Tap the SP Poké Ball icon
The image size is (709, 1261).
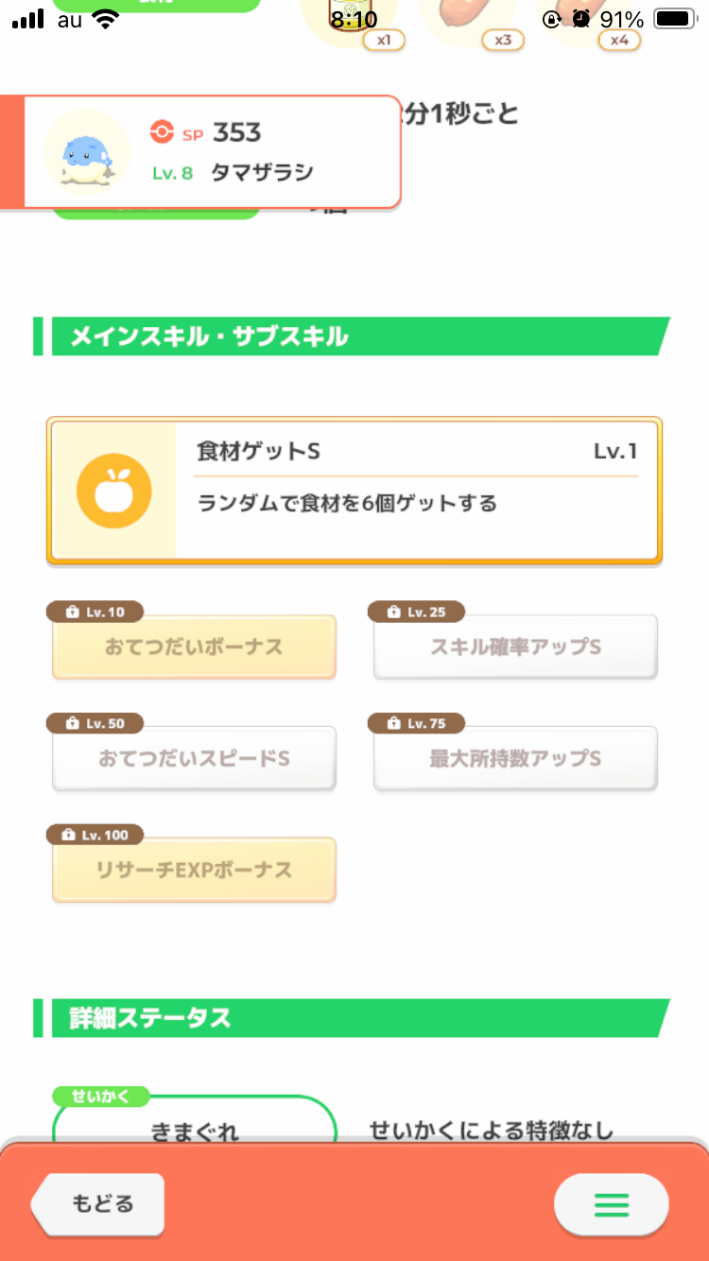point(162,132)
